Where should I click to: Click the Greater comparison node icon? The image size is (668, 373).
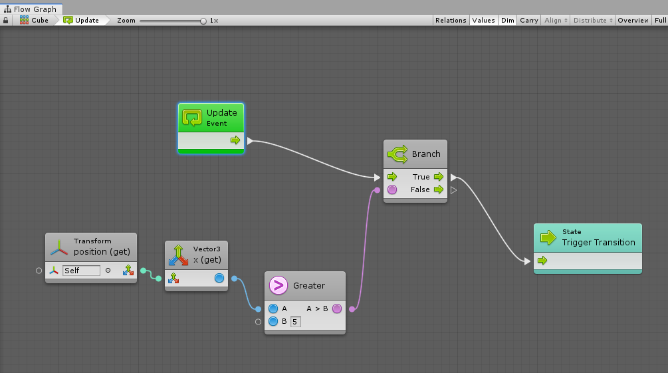pyautogui.click(x=278, y=286)
